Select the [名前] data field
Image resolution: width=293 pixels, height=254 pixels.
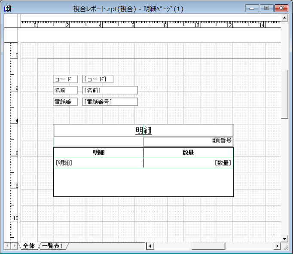[110, 90]
